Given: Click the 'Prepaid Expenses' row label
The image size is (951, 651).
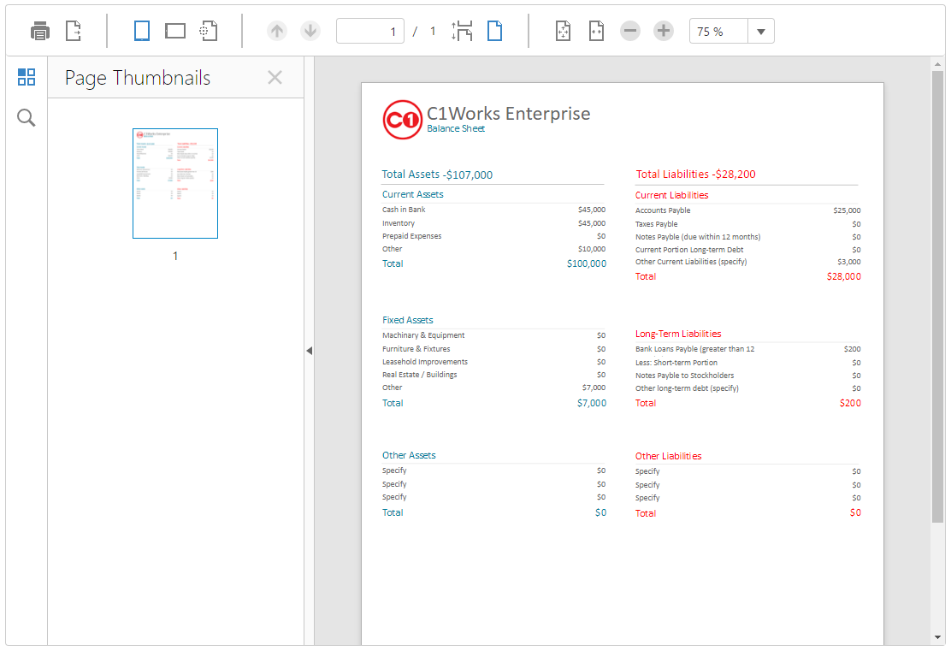Looking at the screenshot, I should 412,236.
